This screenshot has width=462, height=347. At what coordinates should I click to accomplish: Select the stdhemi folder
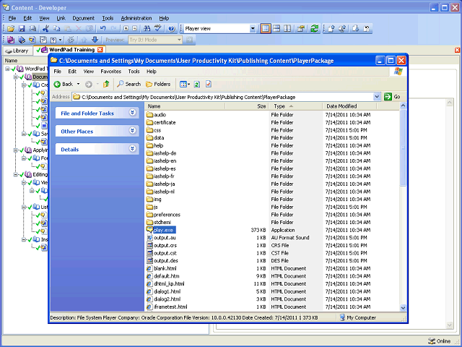point(159,223)
